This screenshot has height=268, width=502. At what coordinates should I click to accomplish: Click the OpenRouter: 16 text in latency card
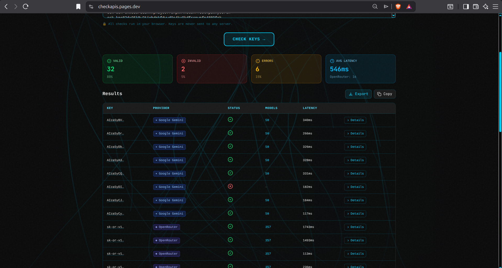click(x=343, y=77)
